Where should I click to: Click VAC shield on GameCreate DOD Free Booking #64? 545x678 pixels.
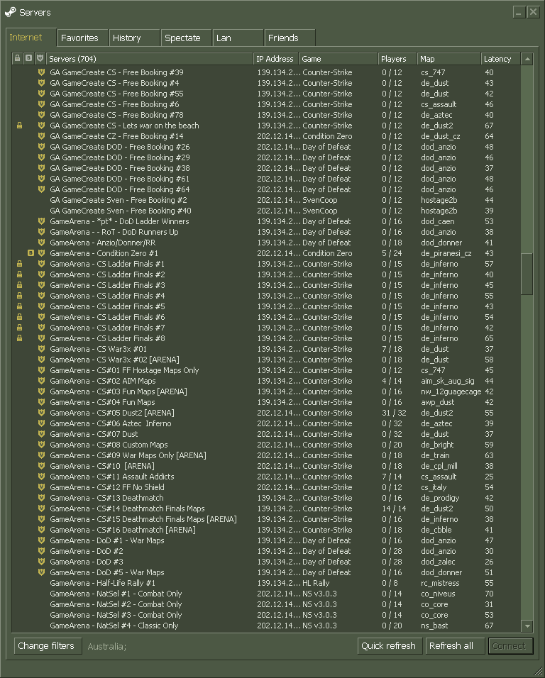[42, 189]
